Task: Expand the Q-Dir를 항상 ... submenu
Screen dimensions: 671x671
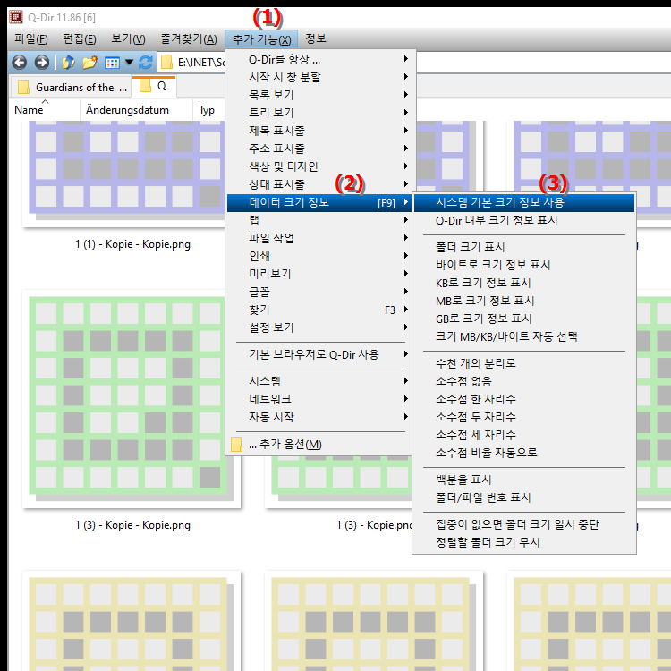Action: point(319,59)
